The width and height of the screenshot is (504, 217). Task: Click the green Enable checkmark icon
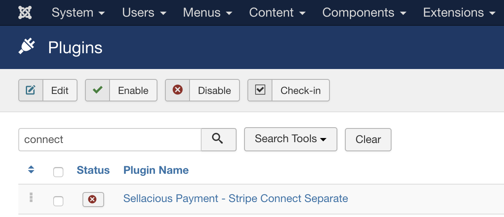tap(97, 90)
